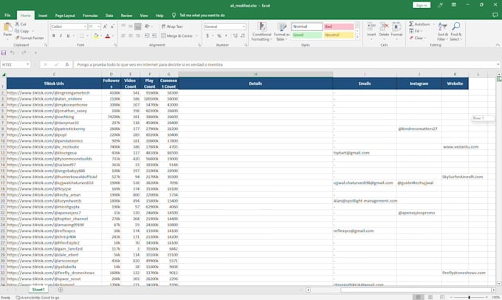
Task: Click the Details column header cell
Action: tap(255, 83)
